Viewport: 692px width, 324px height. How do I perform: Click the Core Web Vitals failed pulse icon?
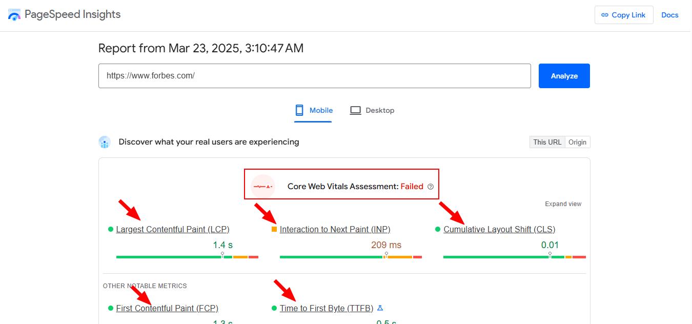coord(263,187)
